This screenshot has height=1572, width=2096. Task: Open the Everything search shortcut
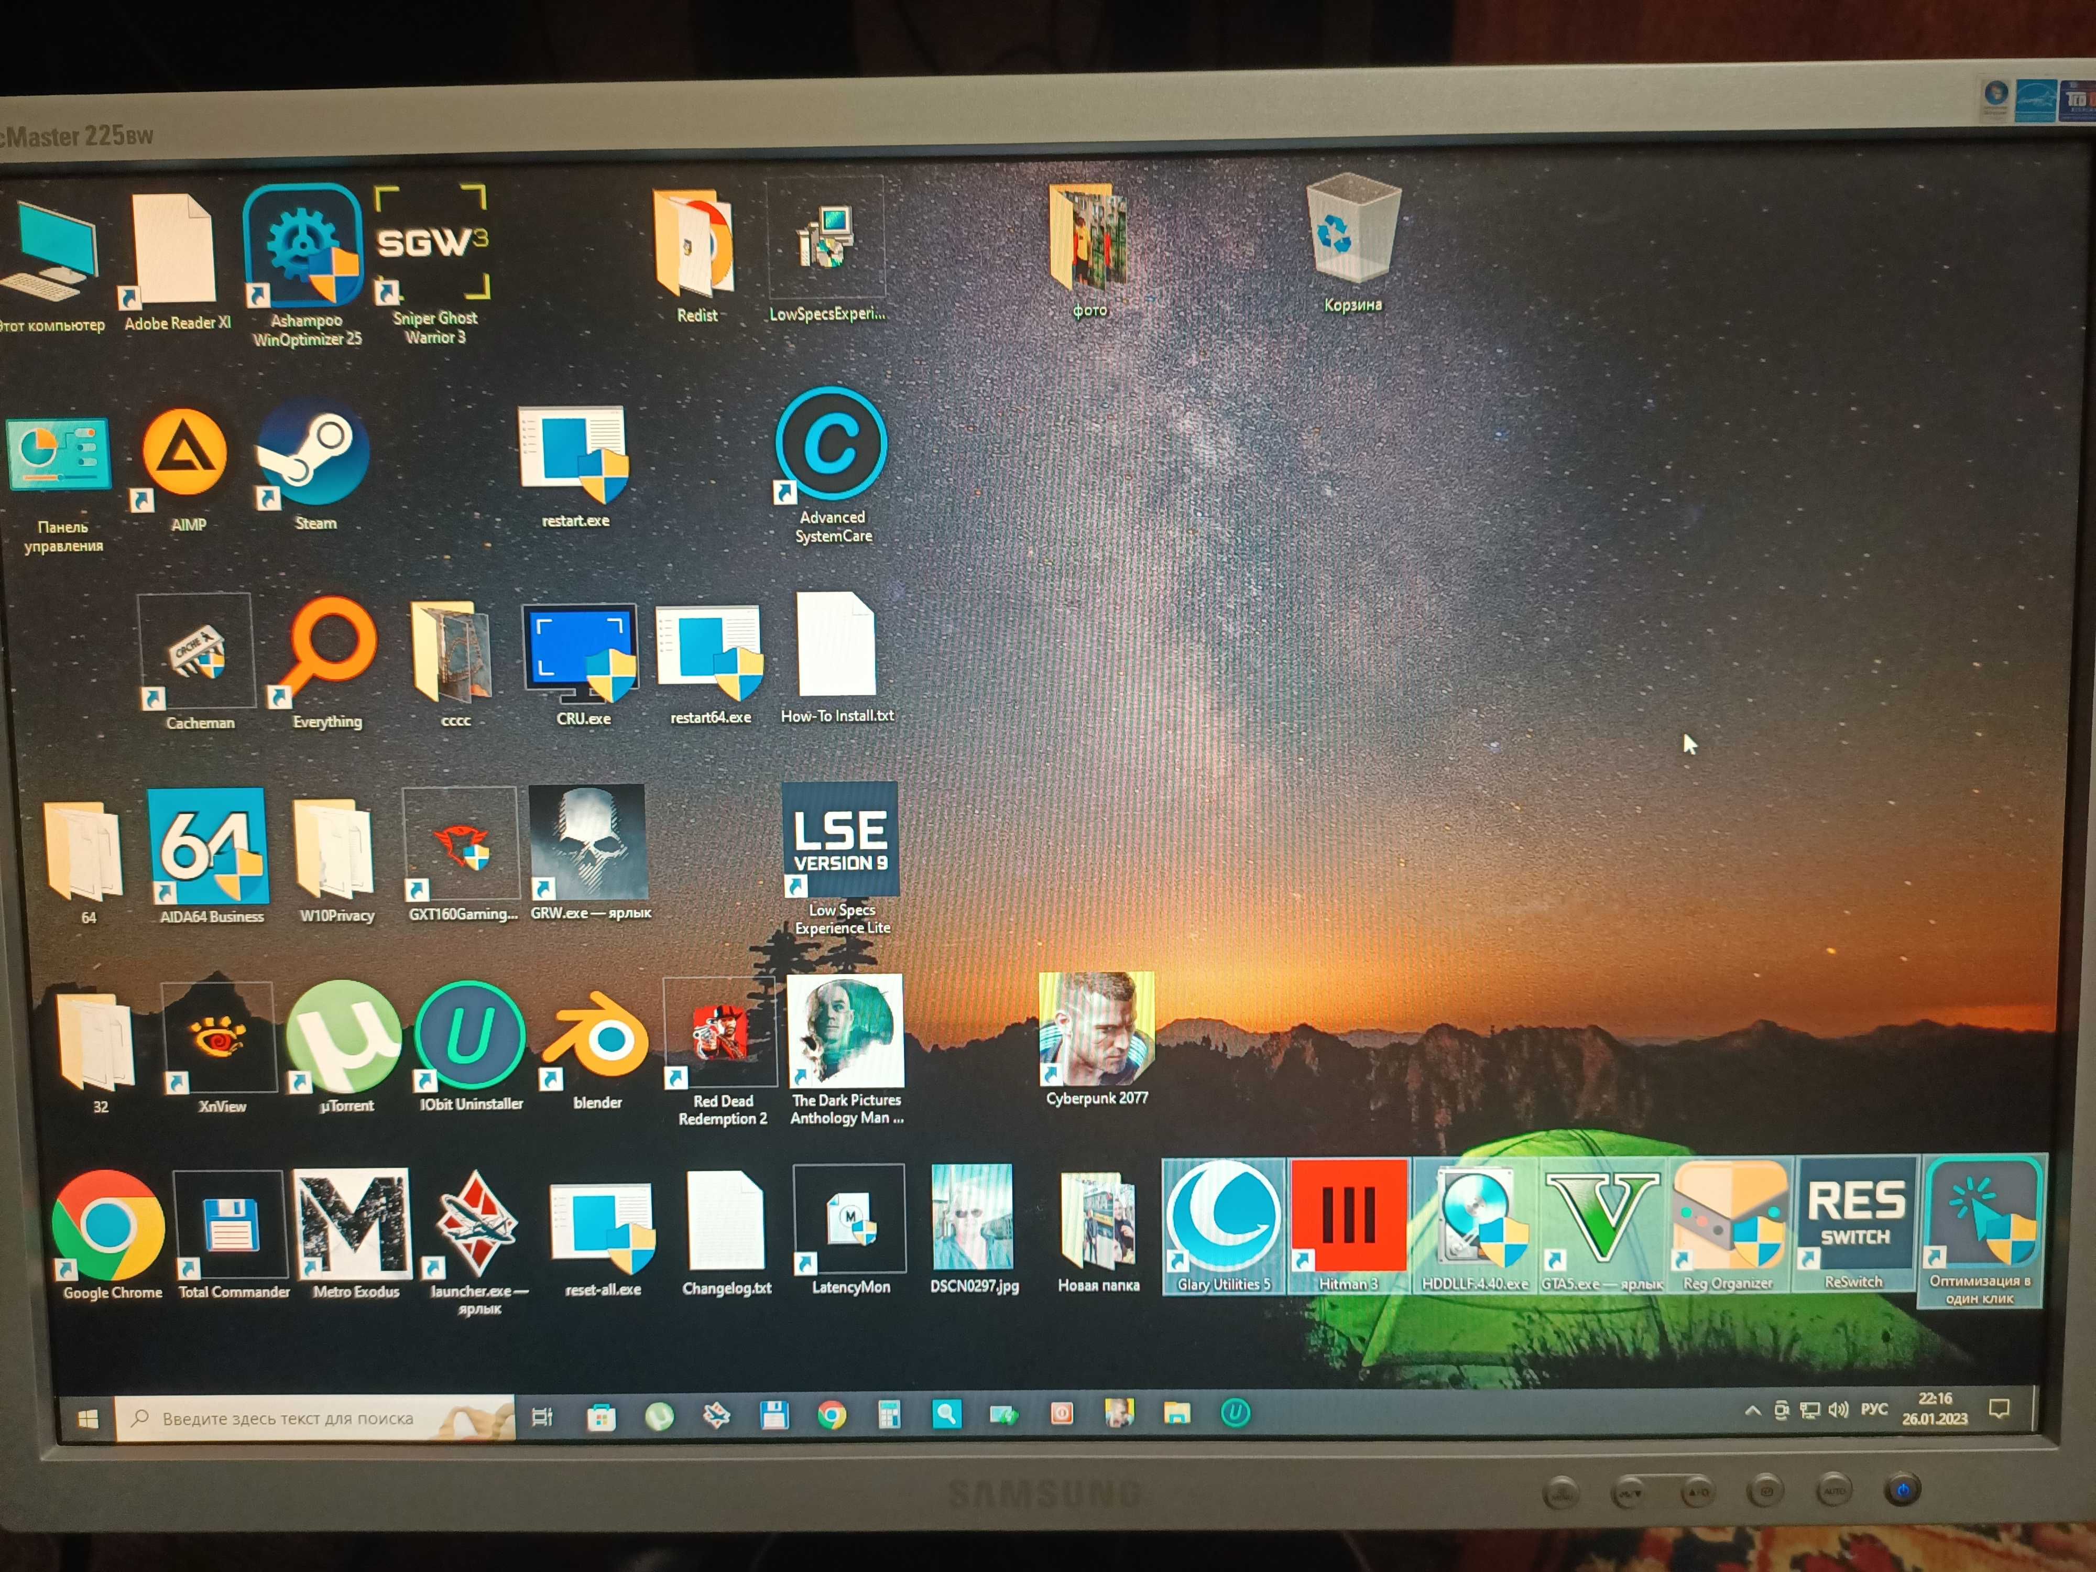327,663
